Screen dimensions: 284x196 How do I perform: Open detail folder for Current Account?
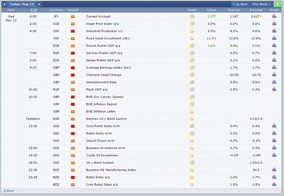(x=192, y=16)
